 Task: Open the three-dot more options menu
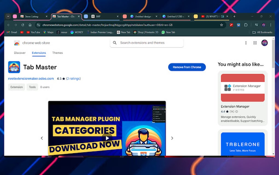pos(246,43)
